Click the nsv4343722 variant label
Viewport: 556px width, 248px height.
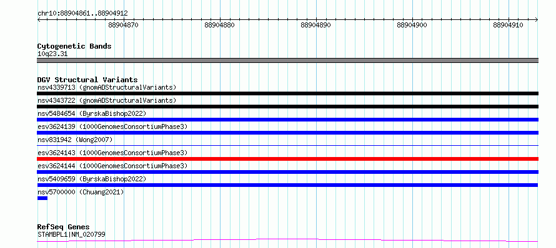(107, 100)
